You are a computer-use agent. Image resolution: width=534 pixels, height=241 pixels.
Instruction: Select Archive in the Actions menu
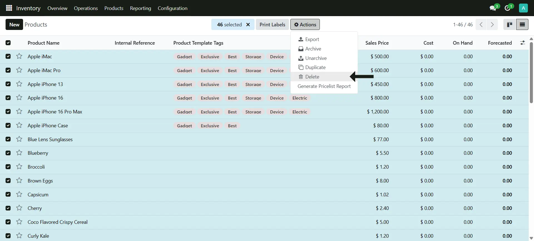[x=313, y=49]
